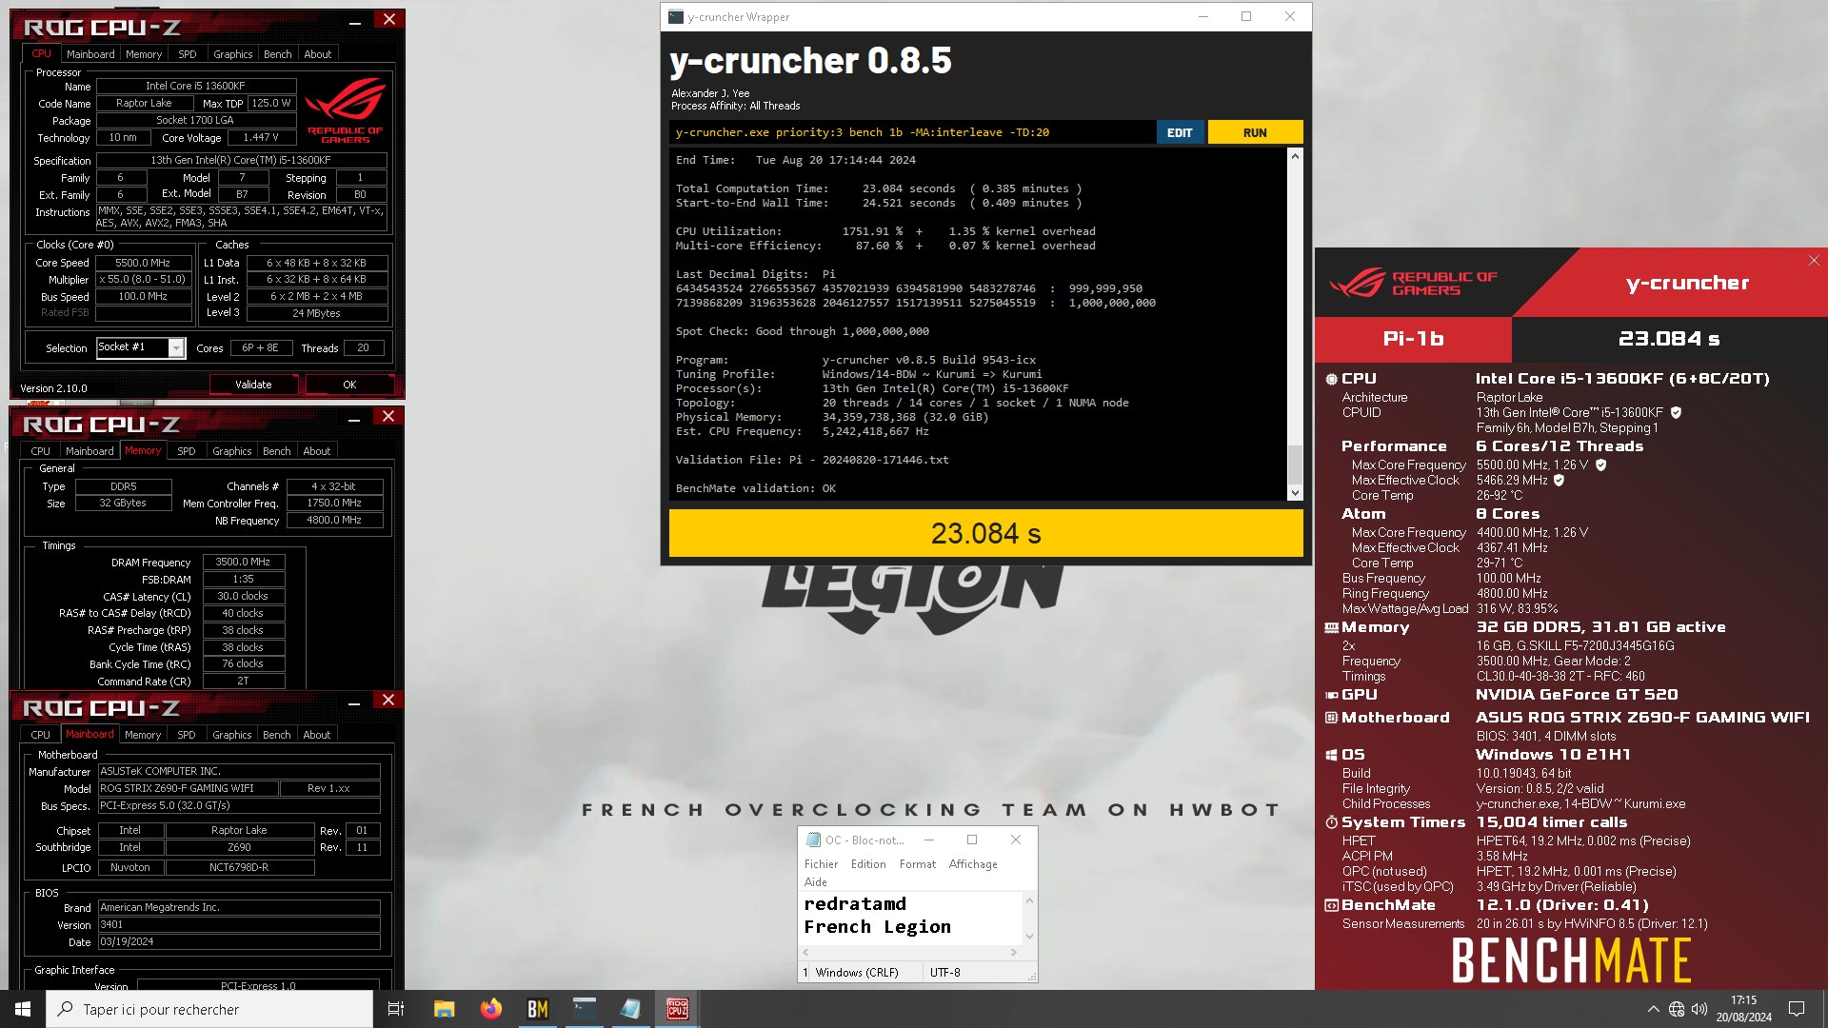Open Aide menu in Notepad
Viewport: 1828px width, 1028px height.
[815, 882]
